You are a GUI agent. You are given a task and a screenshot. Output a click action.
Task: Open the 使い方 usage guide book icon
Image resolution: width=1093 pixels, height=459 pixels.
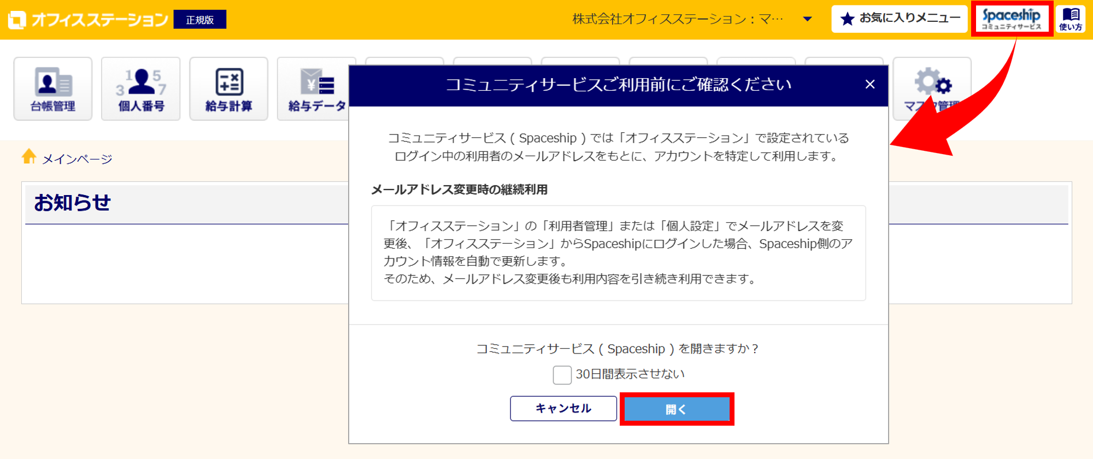[1071, 19]
